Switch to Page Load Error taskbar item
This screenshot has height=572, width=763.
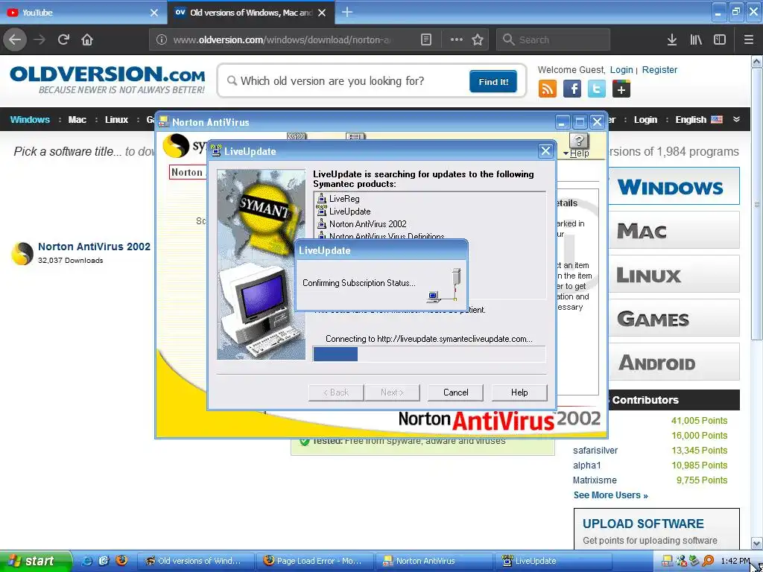(x=314, y=561)
